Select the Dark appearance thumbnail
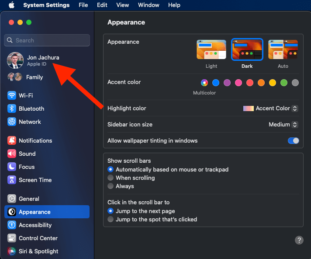Image resolution: width=311 pixels, height=259 pixels. point(247,49)
